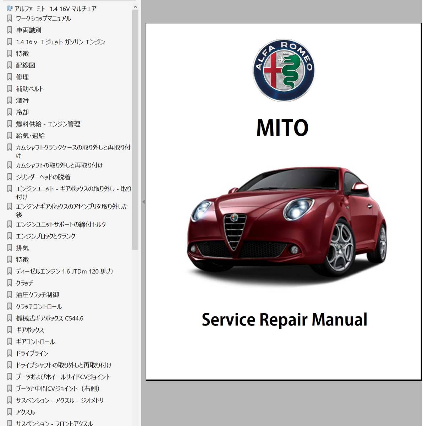The image size is (423, 426).
Task: Open ディーゼルエンジン 1.6 JTDm 120 馬力 bookmark
Action: pyautogui.click(x=64, y=271)
